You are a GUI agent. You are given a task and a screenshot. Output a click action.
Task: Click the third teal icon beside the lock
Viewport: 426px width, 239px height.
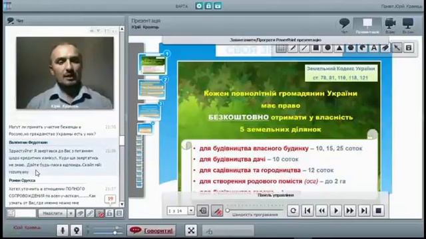[218, 6]
